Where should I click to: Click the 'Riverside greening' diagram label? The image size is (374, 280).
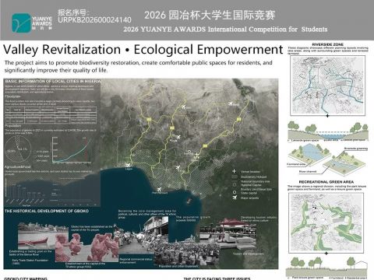coord(356,149)
